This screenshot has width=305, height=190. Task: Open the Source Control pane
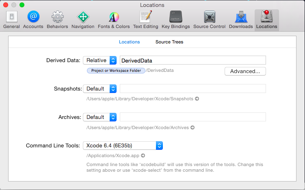click(x=210, y=20)
